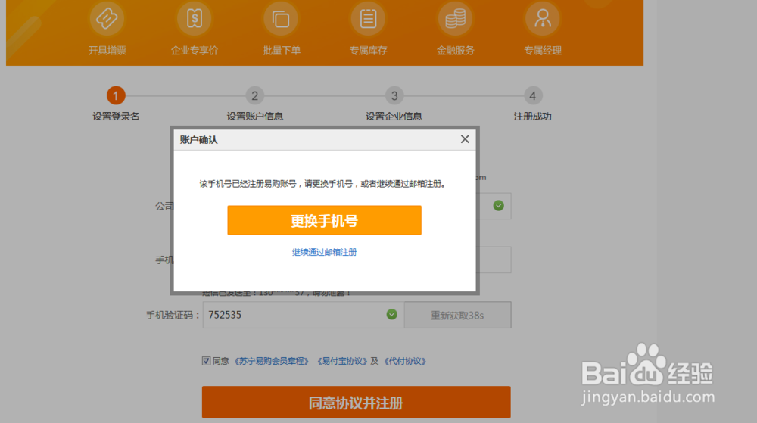Screen dimensions: 757x423
Task: Toggle the 同意 agreement checkbox
Action: pos(206,361)
